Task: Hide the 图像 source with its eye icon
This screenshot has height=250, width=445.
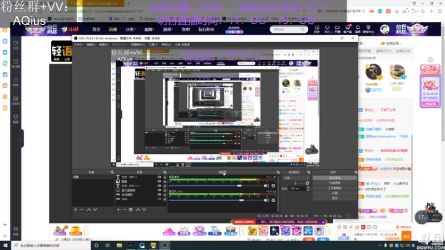Action: pyautogui.click(x=159, y=182)
